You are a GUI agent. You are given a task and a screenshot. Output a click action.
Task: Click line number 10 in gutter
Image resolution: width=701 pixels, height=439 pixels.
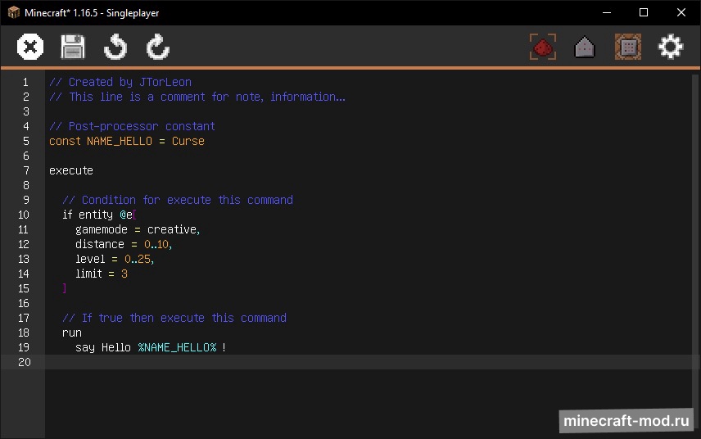(x=24, y=215)
